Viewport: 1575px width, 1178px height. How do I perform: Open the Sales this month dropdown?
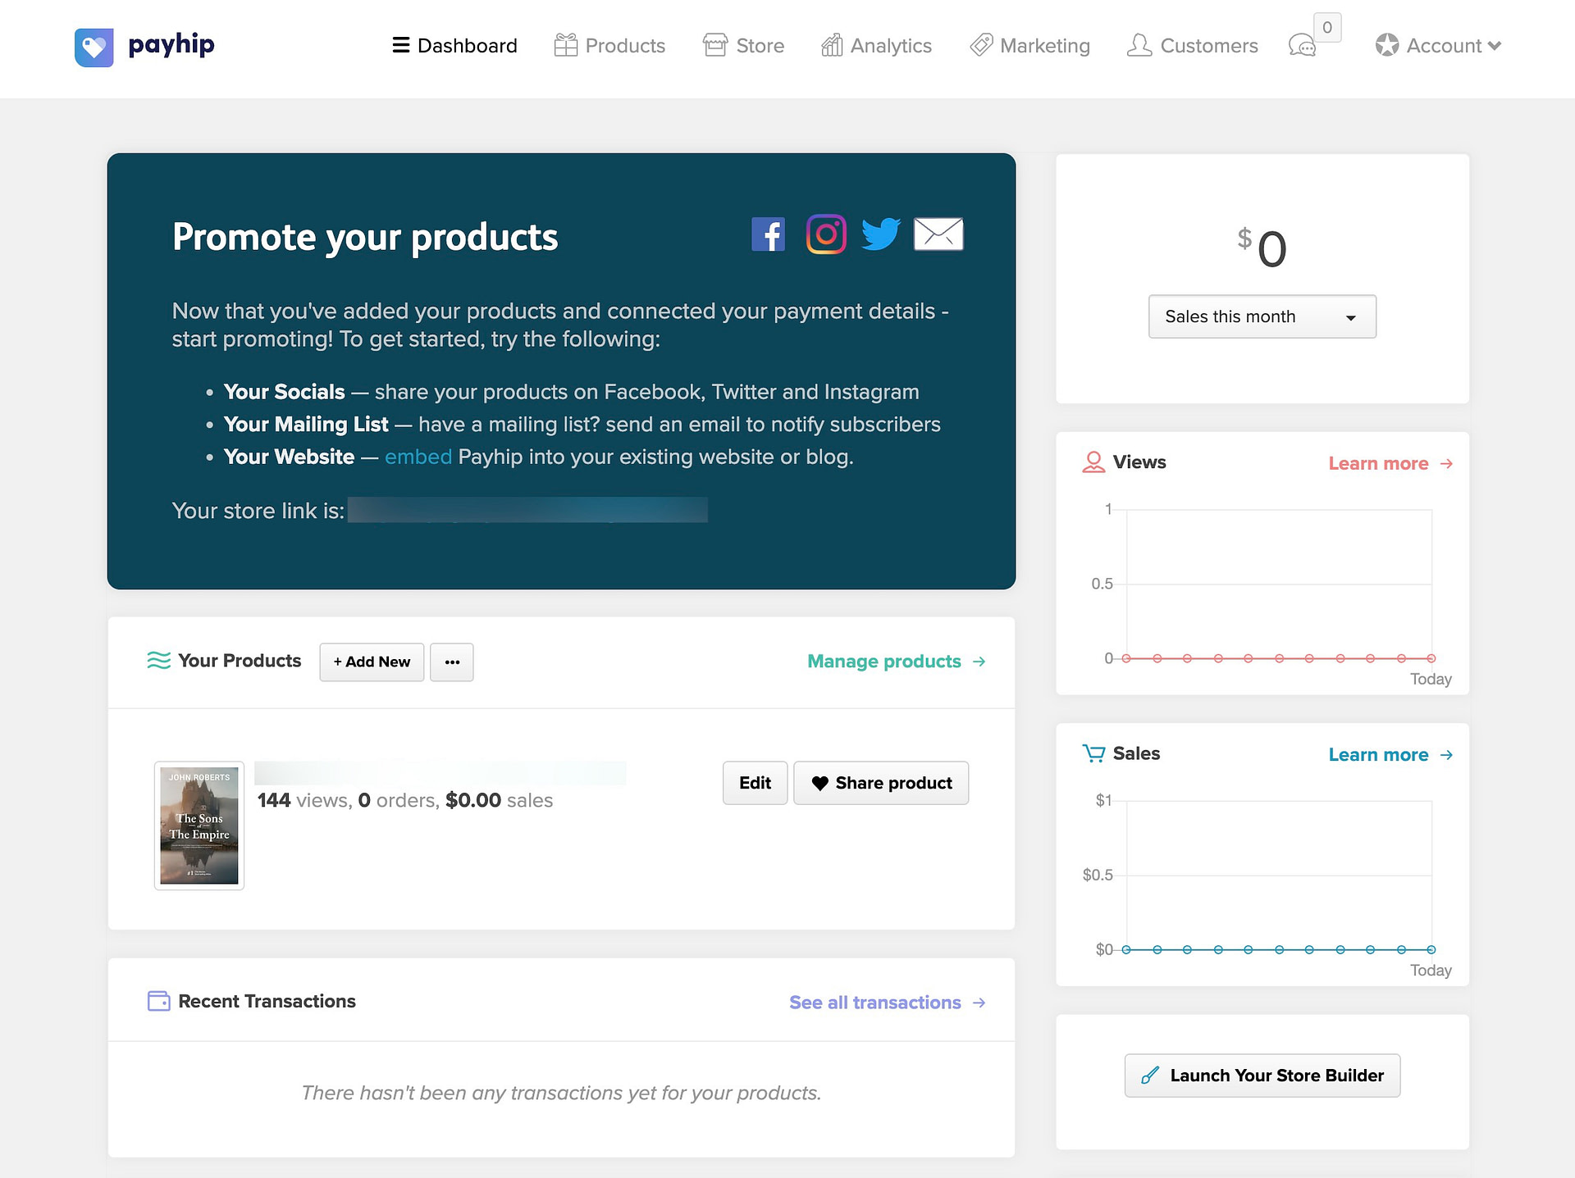[x=1262, y=316]
